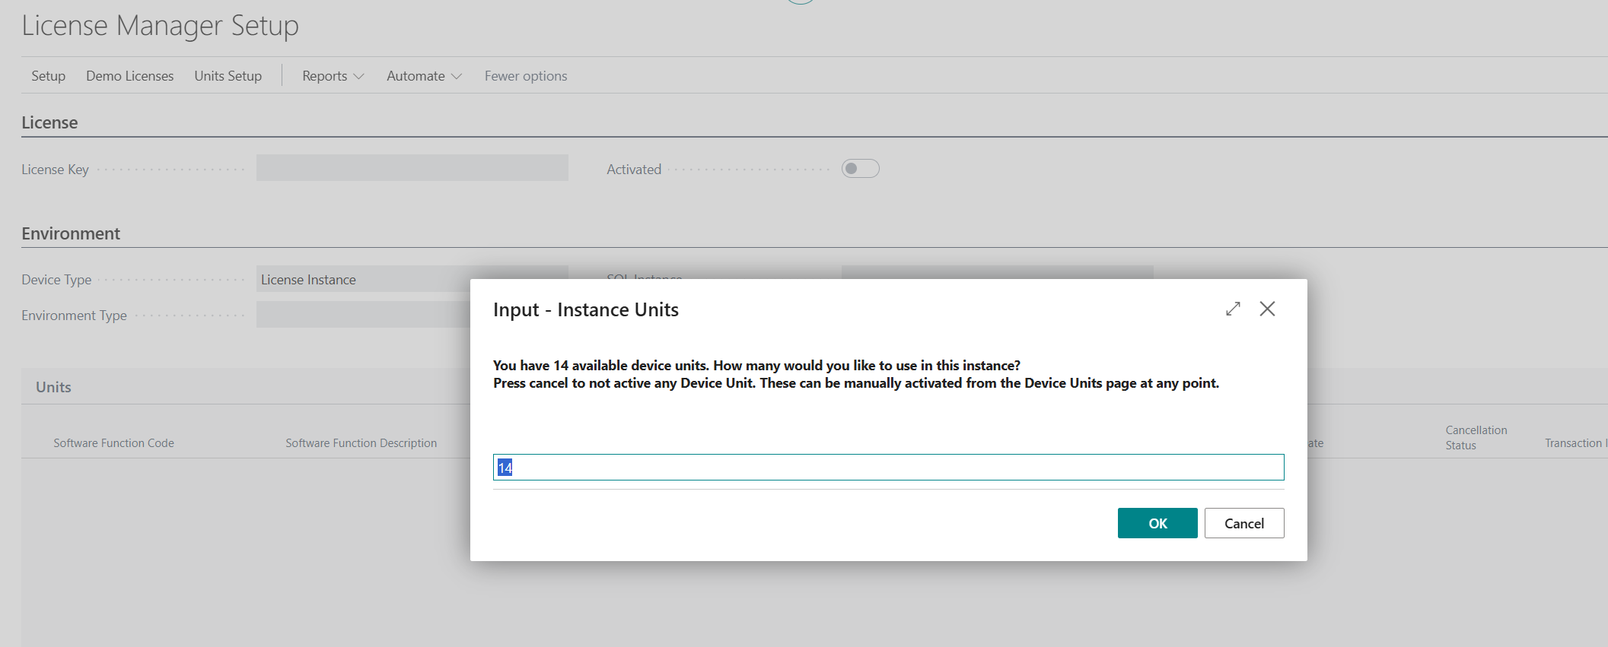Click the Cancellation Status column header
The height and width of the screenshot is (647, 1608).
click(x=1476, y=437)
